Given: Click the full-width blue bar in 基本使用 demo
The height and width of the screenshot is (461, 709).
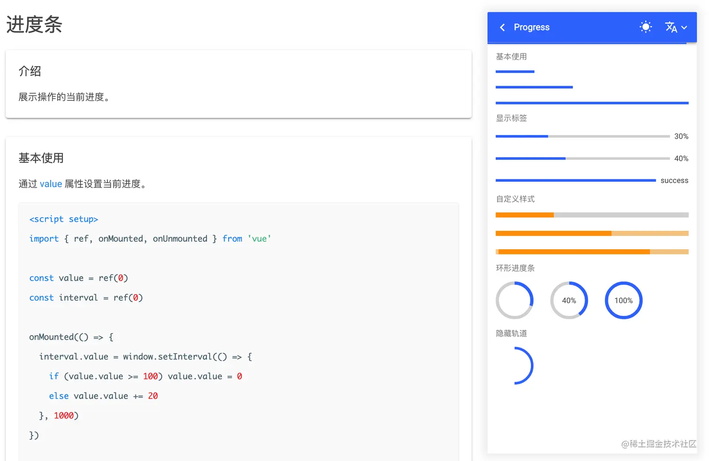Looking at the screenshot, I should point(592,103).
